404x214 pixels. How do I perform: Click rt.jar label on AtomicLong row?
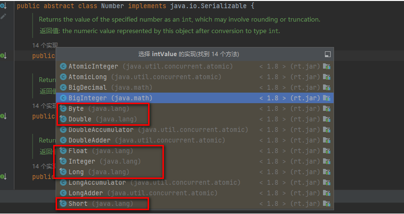(x=305, y=77)
